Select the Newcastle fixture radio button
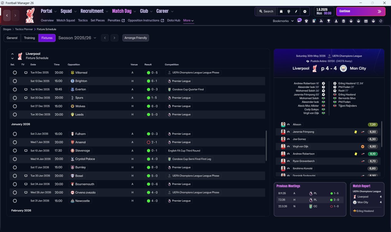This screenshot has width=391, height=232. tap(15, 201)
